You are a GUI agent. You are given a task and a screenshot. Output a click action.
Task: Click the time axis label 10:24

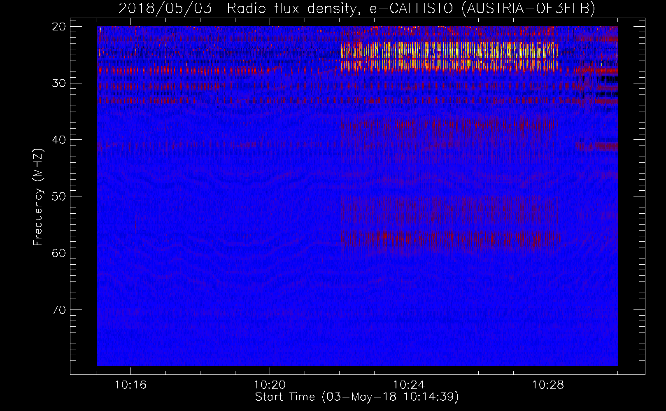(x=409, y=385)
